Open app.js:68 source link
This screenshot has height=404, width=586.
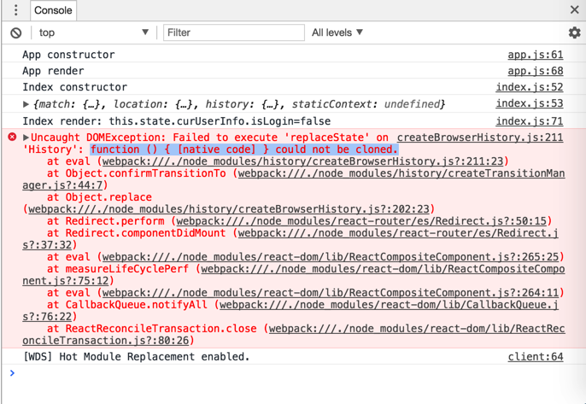(535, 71)
